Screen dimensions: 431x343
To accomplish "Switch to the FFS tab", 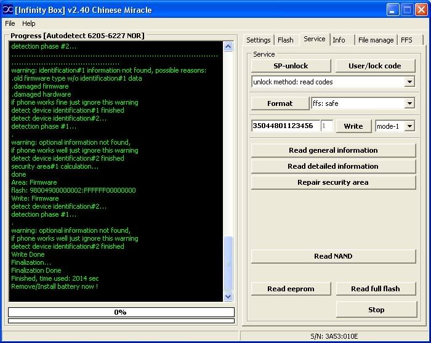I will coord(406,40).
